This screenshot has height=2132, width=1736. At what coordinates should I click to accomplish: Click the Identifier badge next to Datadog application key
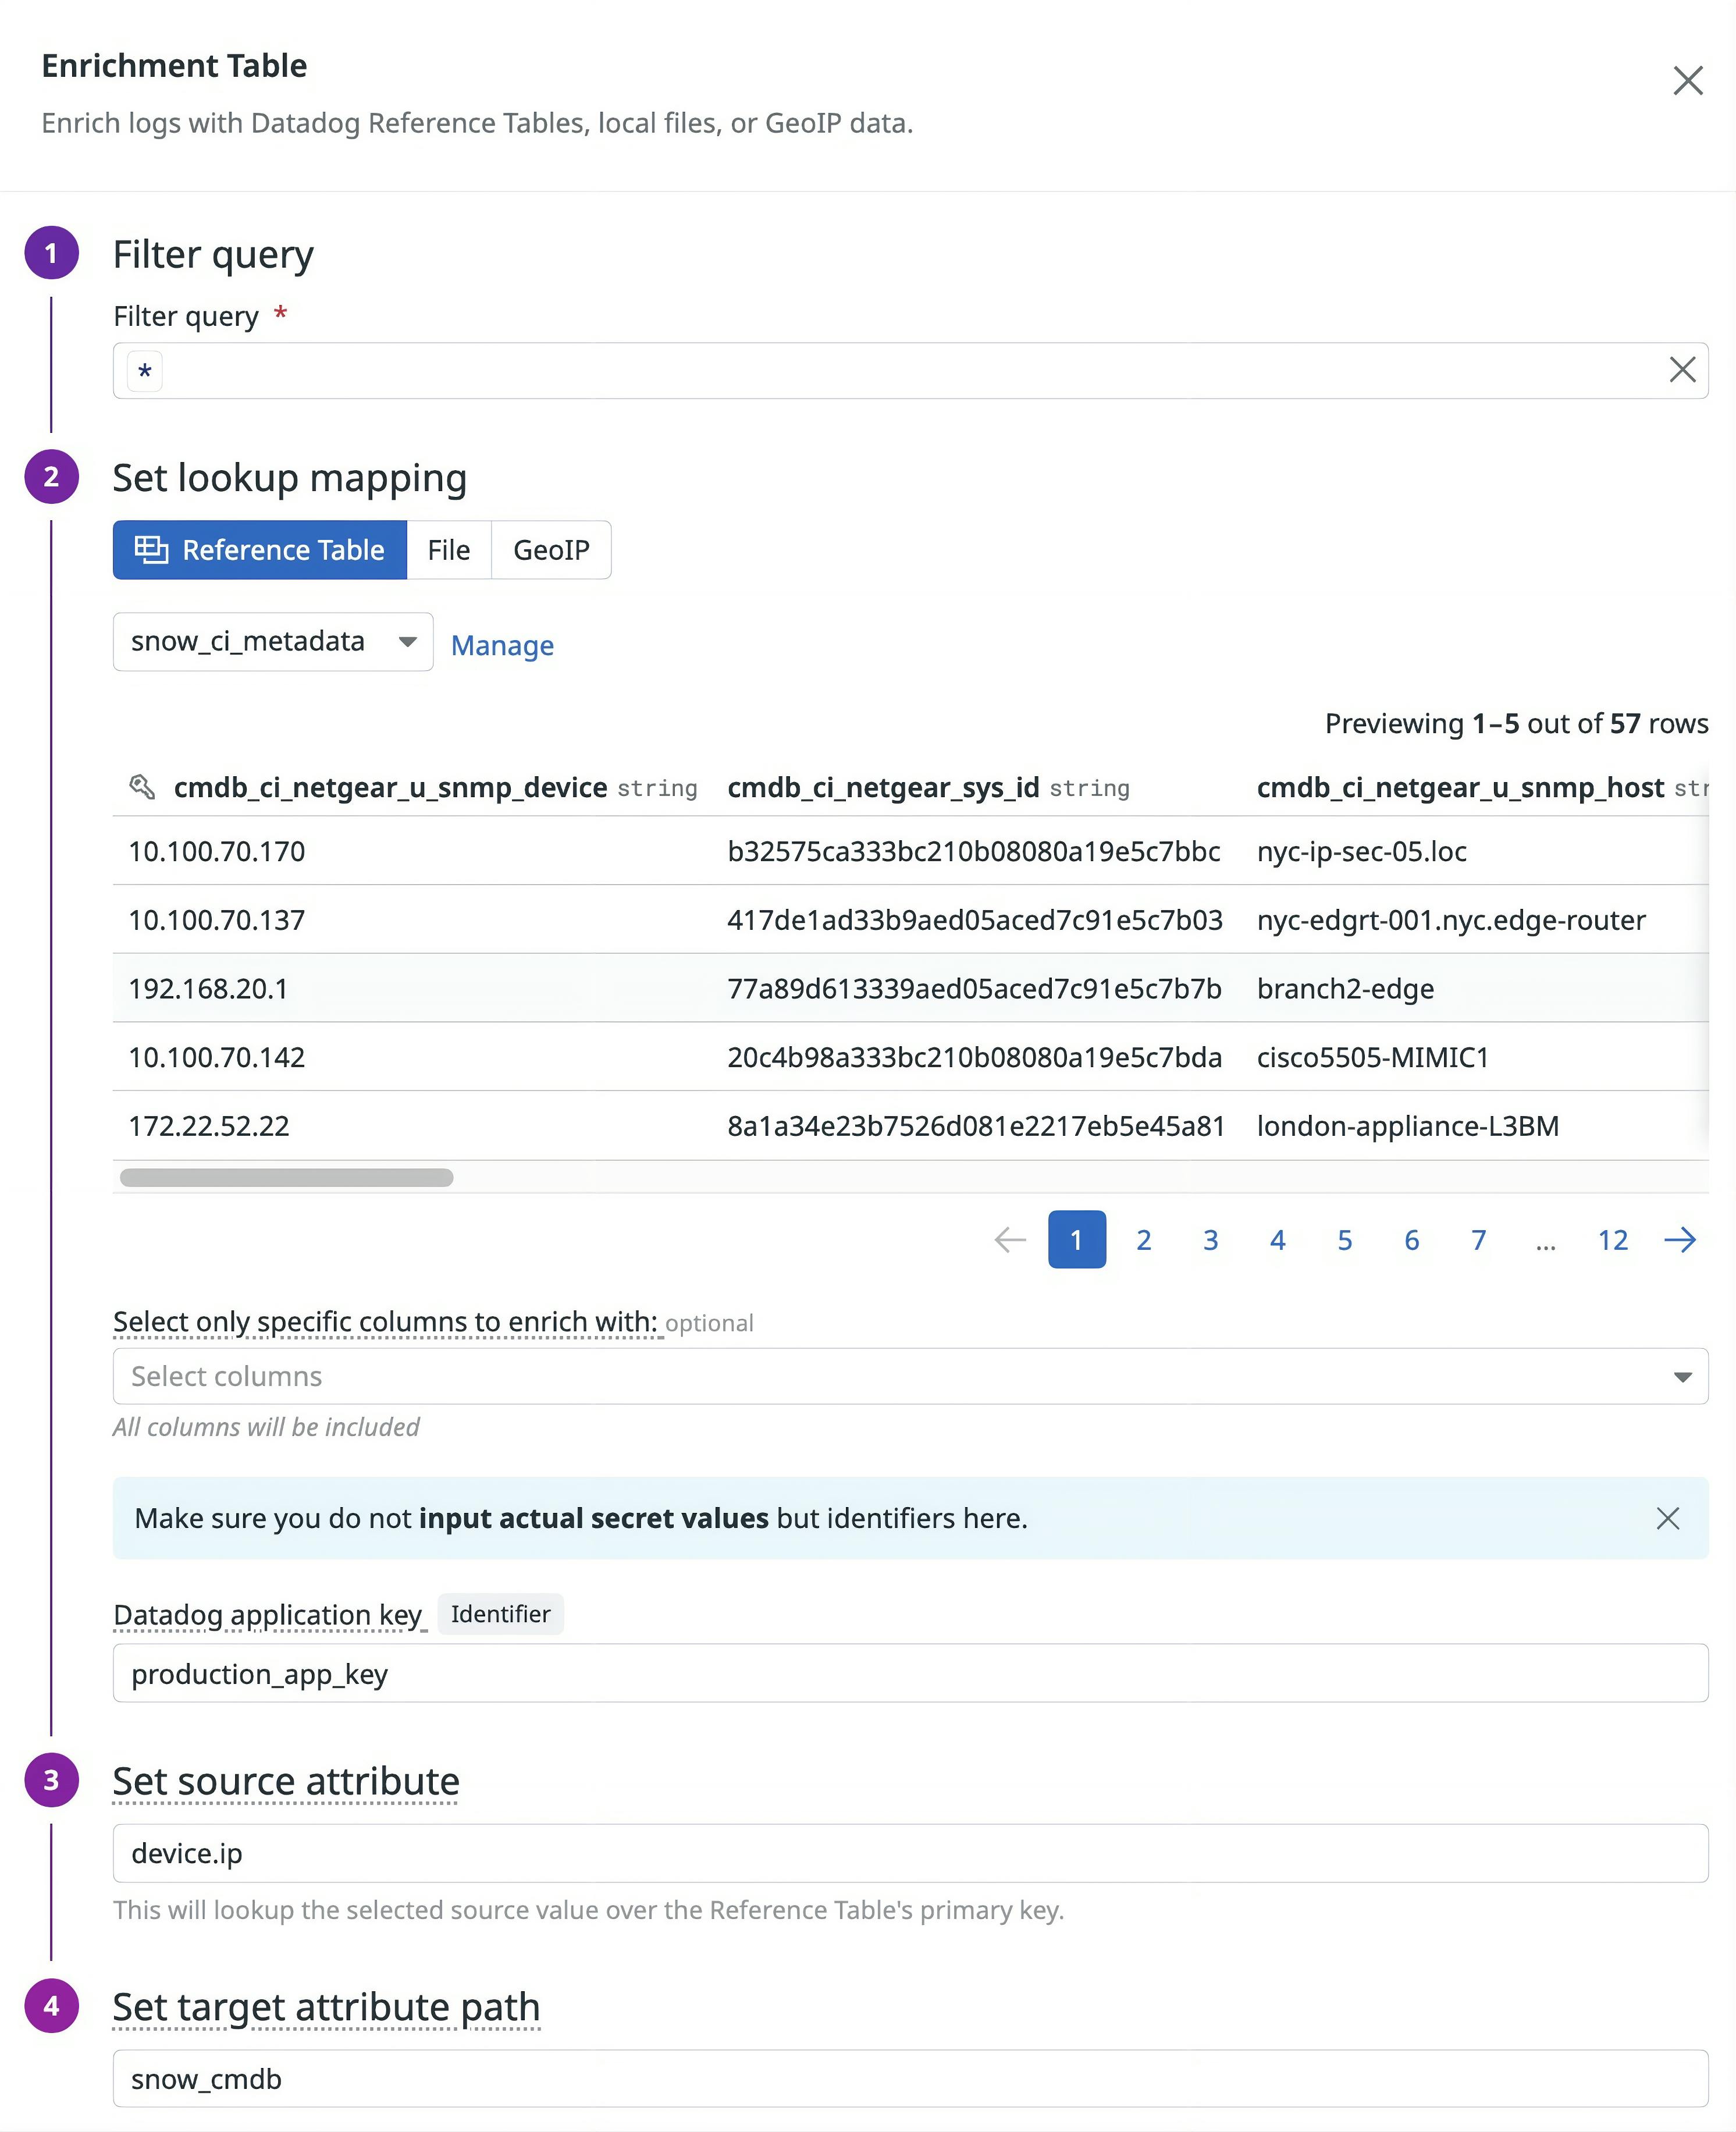pos(501,1614)
